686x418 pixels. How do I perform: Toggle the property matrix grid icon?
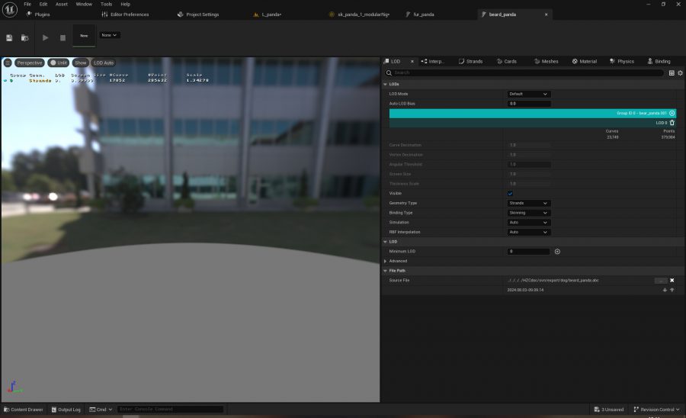[672, 73]
